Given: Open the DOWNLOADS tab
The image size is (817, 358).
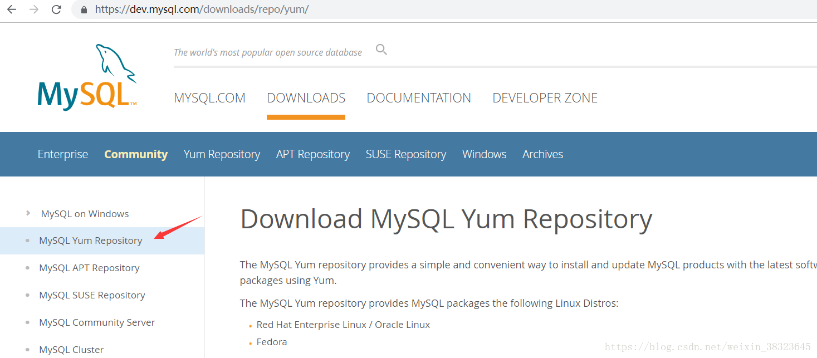Looking at the screenshot, I should (306, 98).
